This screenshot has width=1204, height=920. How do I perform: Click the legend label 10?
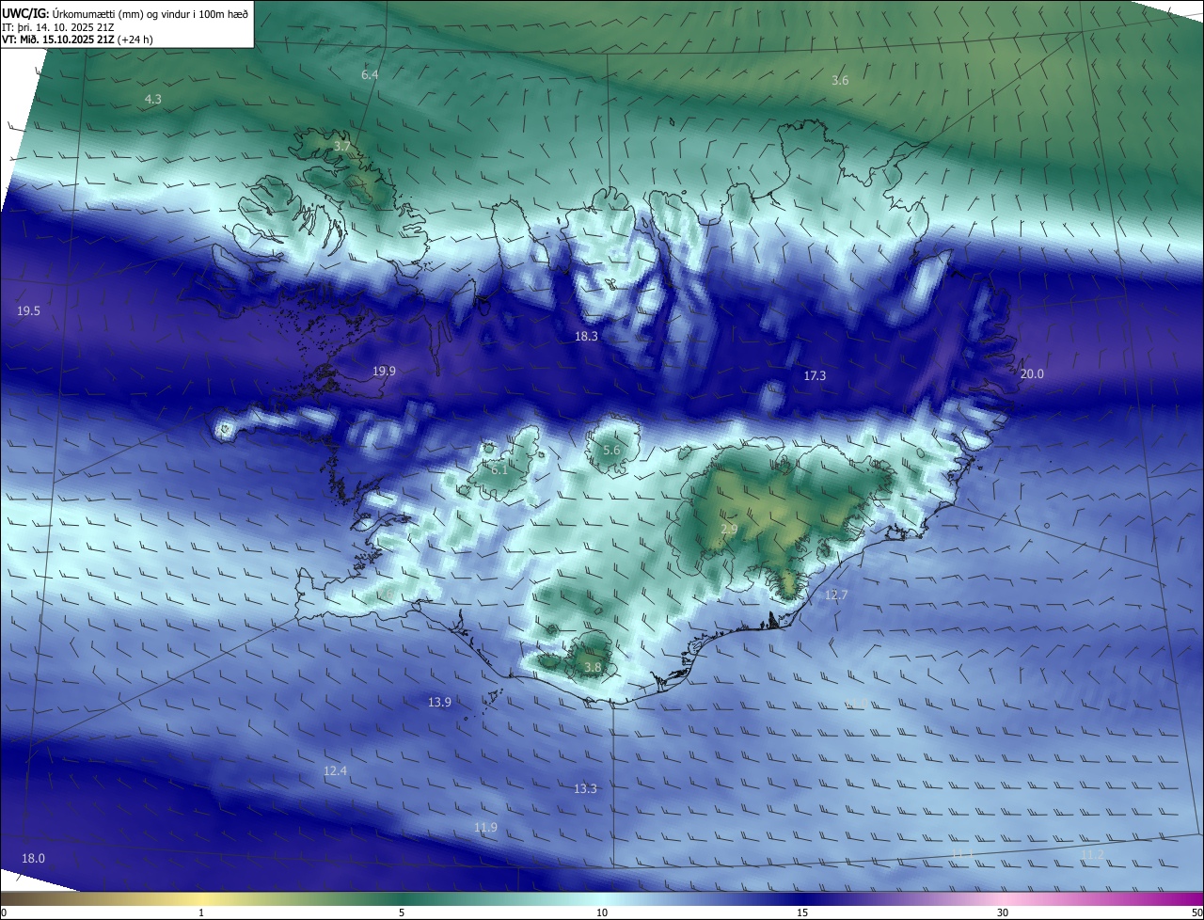click(x=602, y=912)
